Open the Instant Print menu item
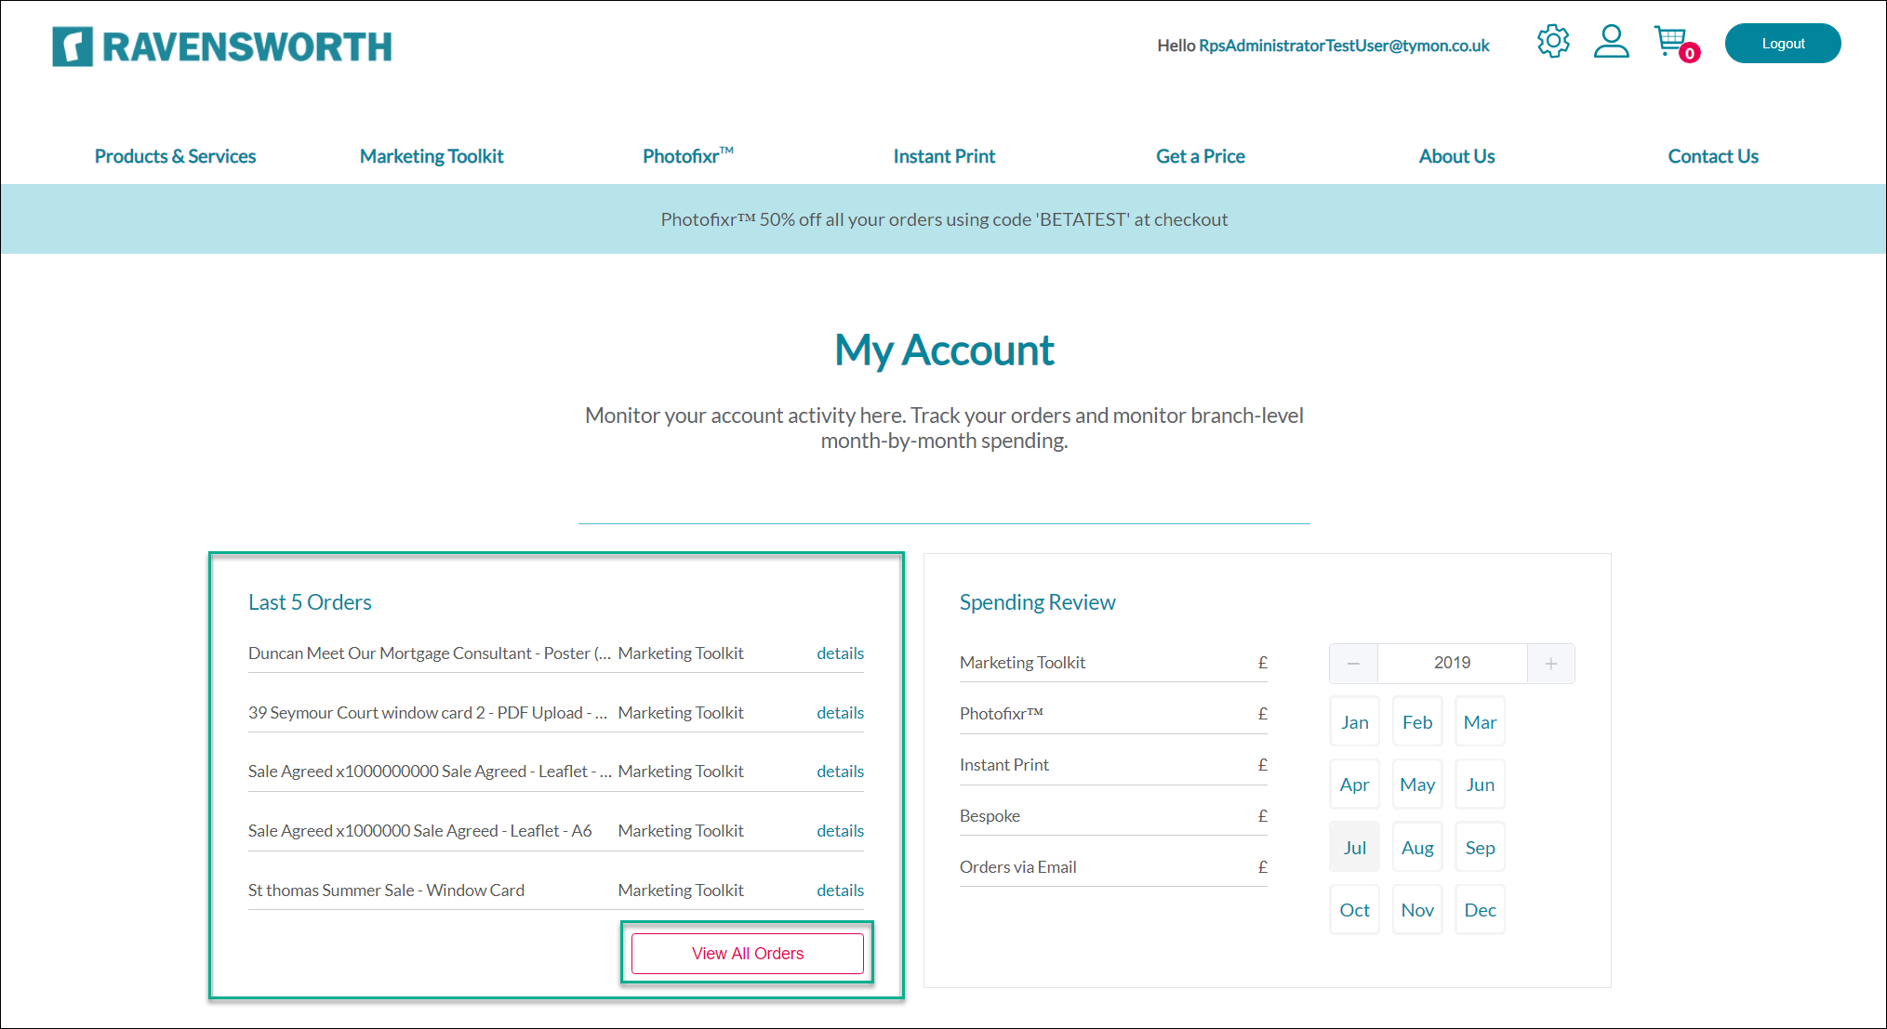This screenshot has width=1887, height=1029. click(944, 156)
